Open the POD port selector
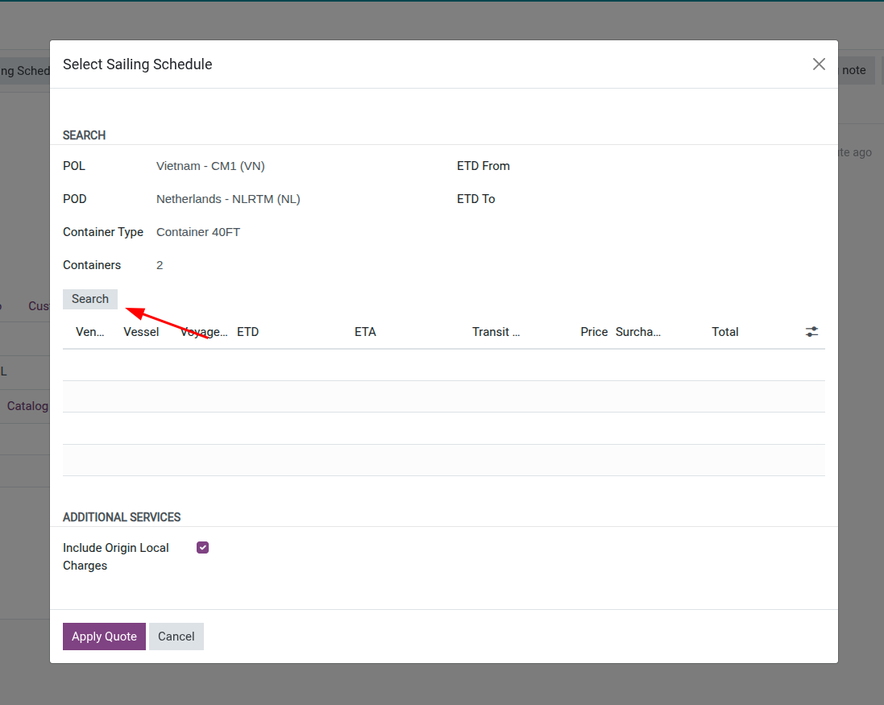 click(228, 199)
